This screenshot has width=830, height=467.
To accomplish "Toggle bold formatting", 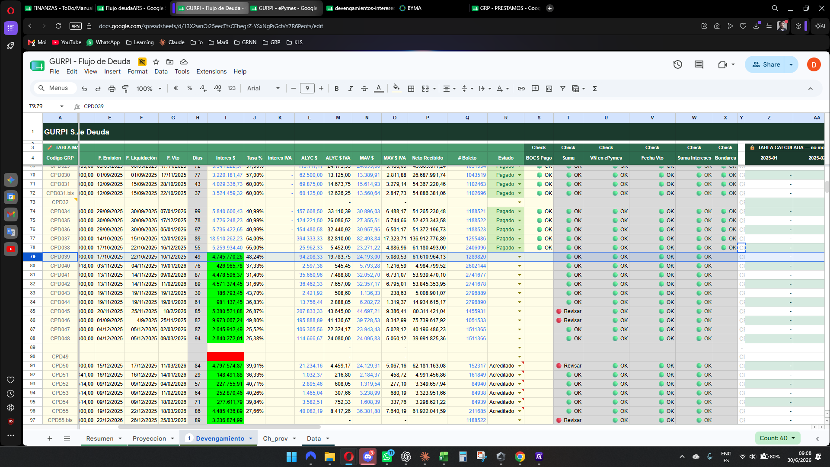I will (x=336, y=88).
